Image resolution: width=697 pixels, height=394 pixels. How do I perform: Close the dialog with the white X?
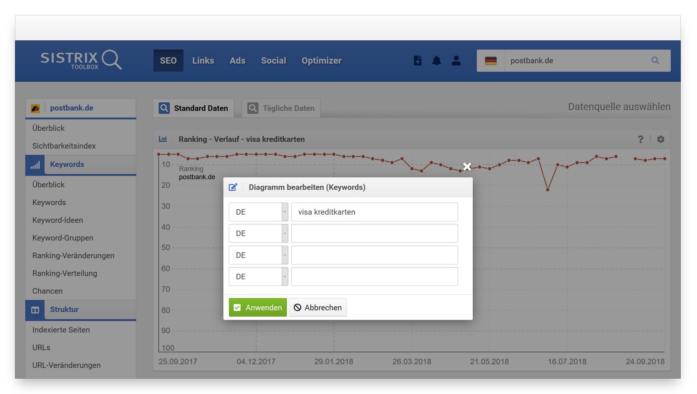(467, 167)
